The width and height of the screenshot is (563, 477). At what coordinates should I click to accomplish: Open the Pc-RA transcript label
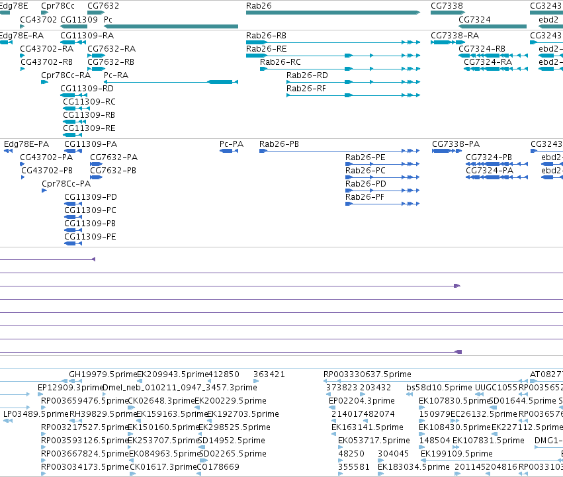(x=116, y=75)
